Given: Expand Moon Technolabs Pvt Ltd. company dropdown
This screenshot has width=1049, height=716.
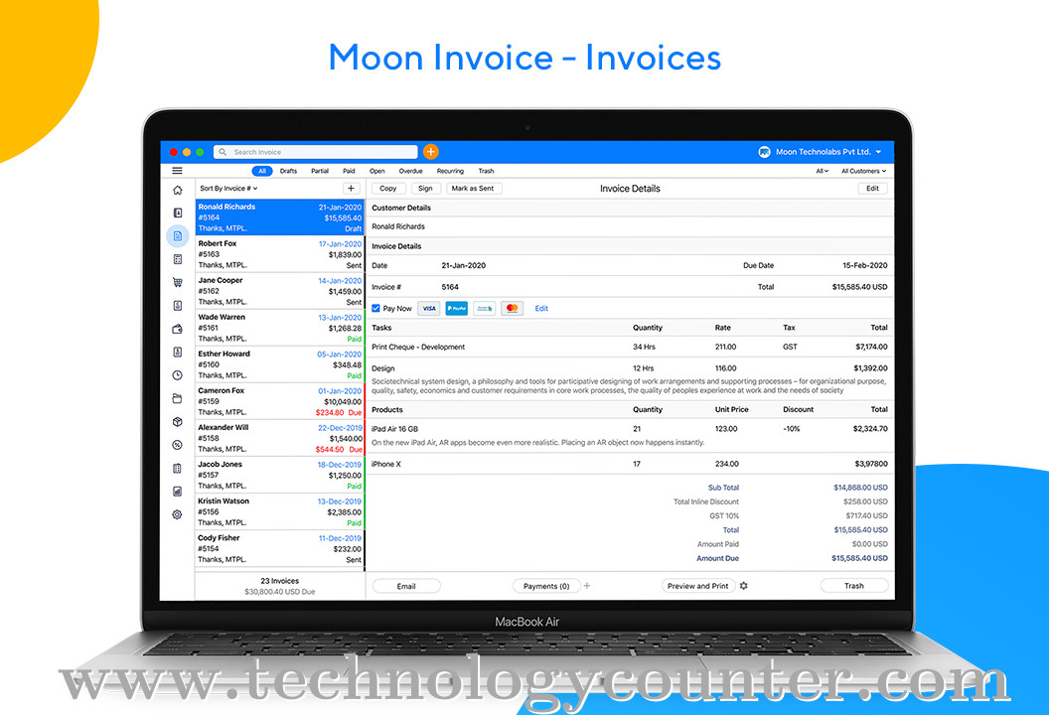Looking at the screenshot, I should pyautogui.click(x=828, y=152).
